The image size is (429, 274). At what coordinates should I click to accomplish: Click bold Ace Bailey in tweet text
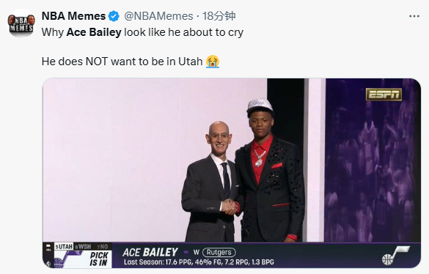tap(94, 32)
